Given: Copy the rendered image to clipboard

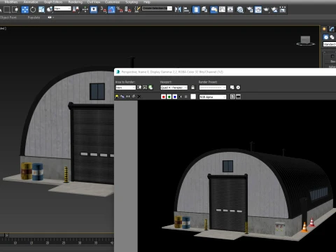Looking at the screenshot, I should click(x=122, y=97).
